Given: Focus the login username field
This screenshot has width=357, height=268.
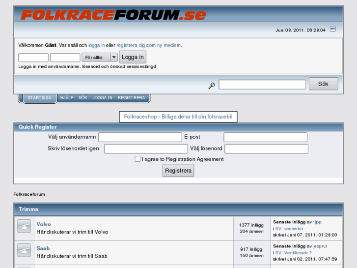Looking at the screenshot, I should pos(33,58).
